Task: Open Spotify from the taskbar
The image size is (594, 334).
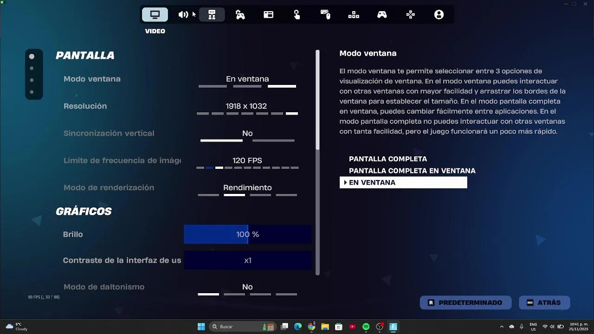Action: (366, 327)
